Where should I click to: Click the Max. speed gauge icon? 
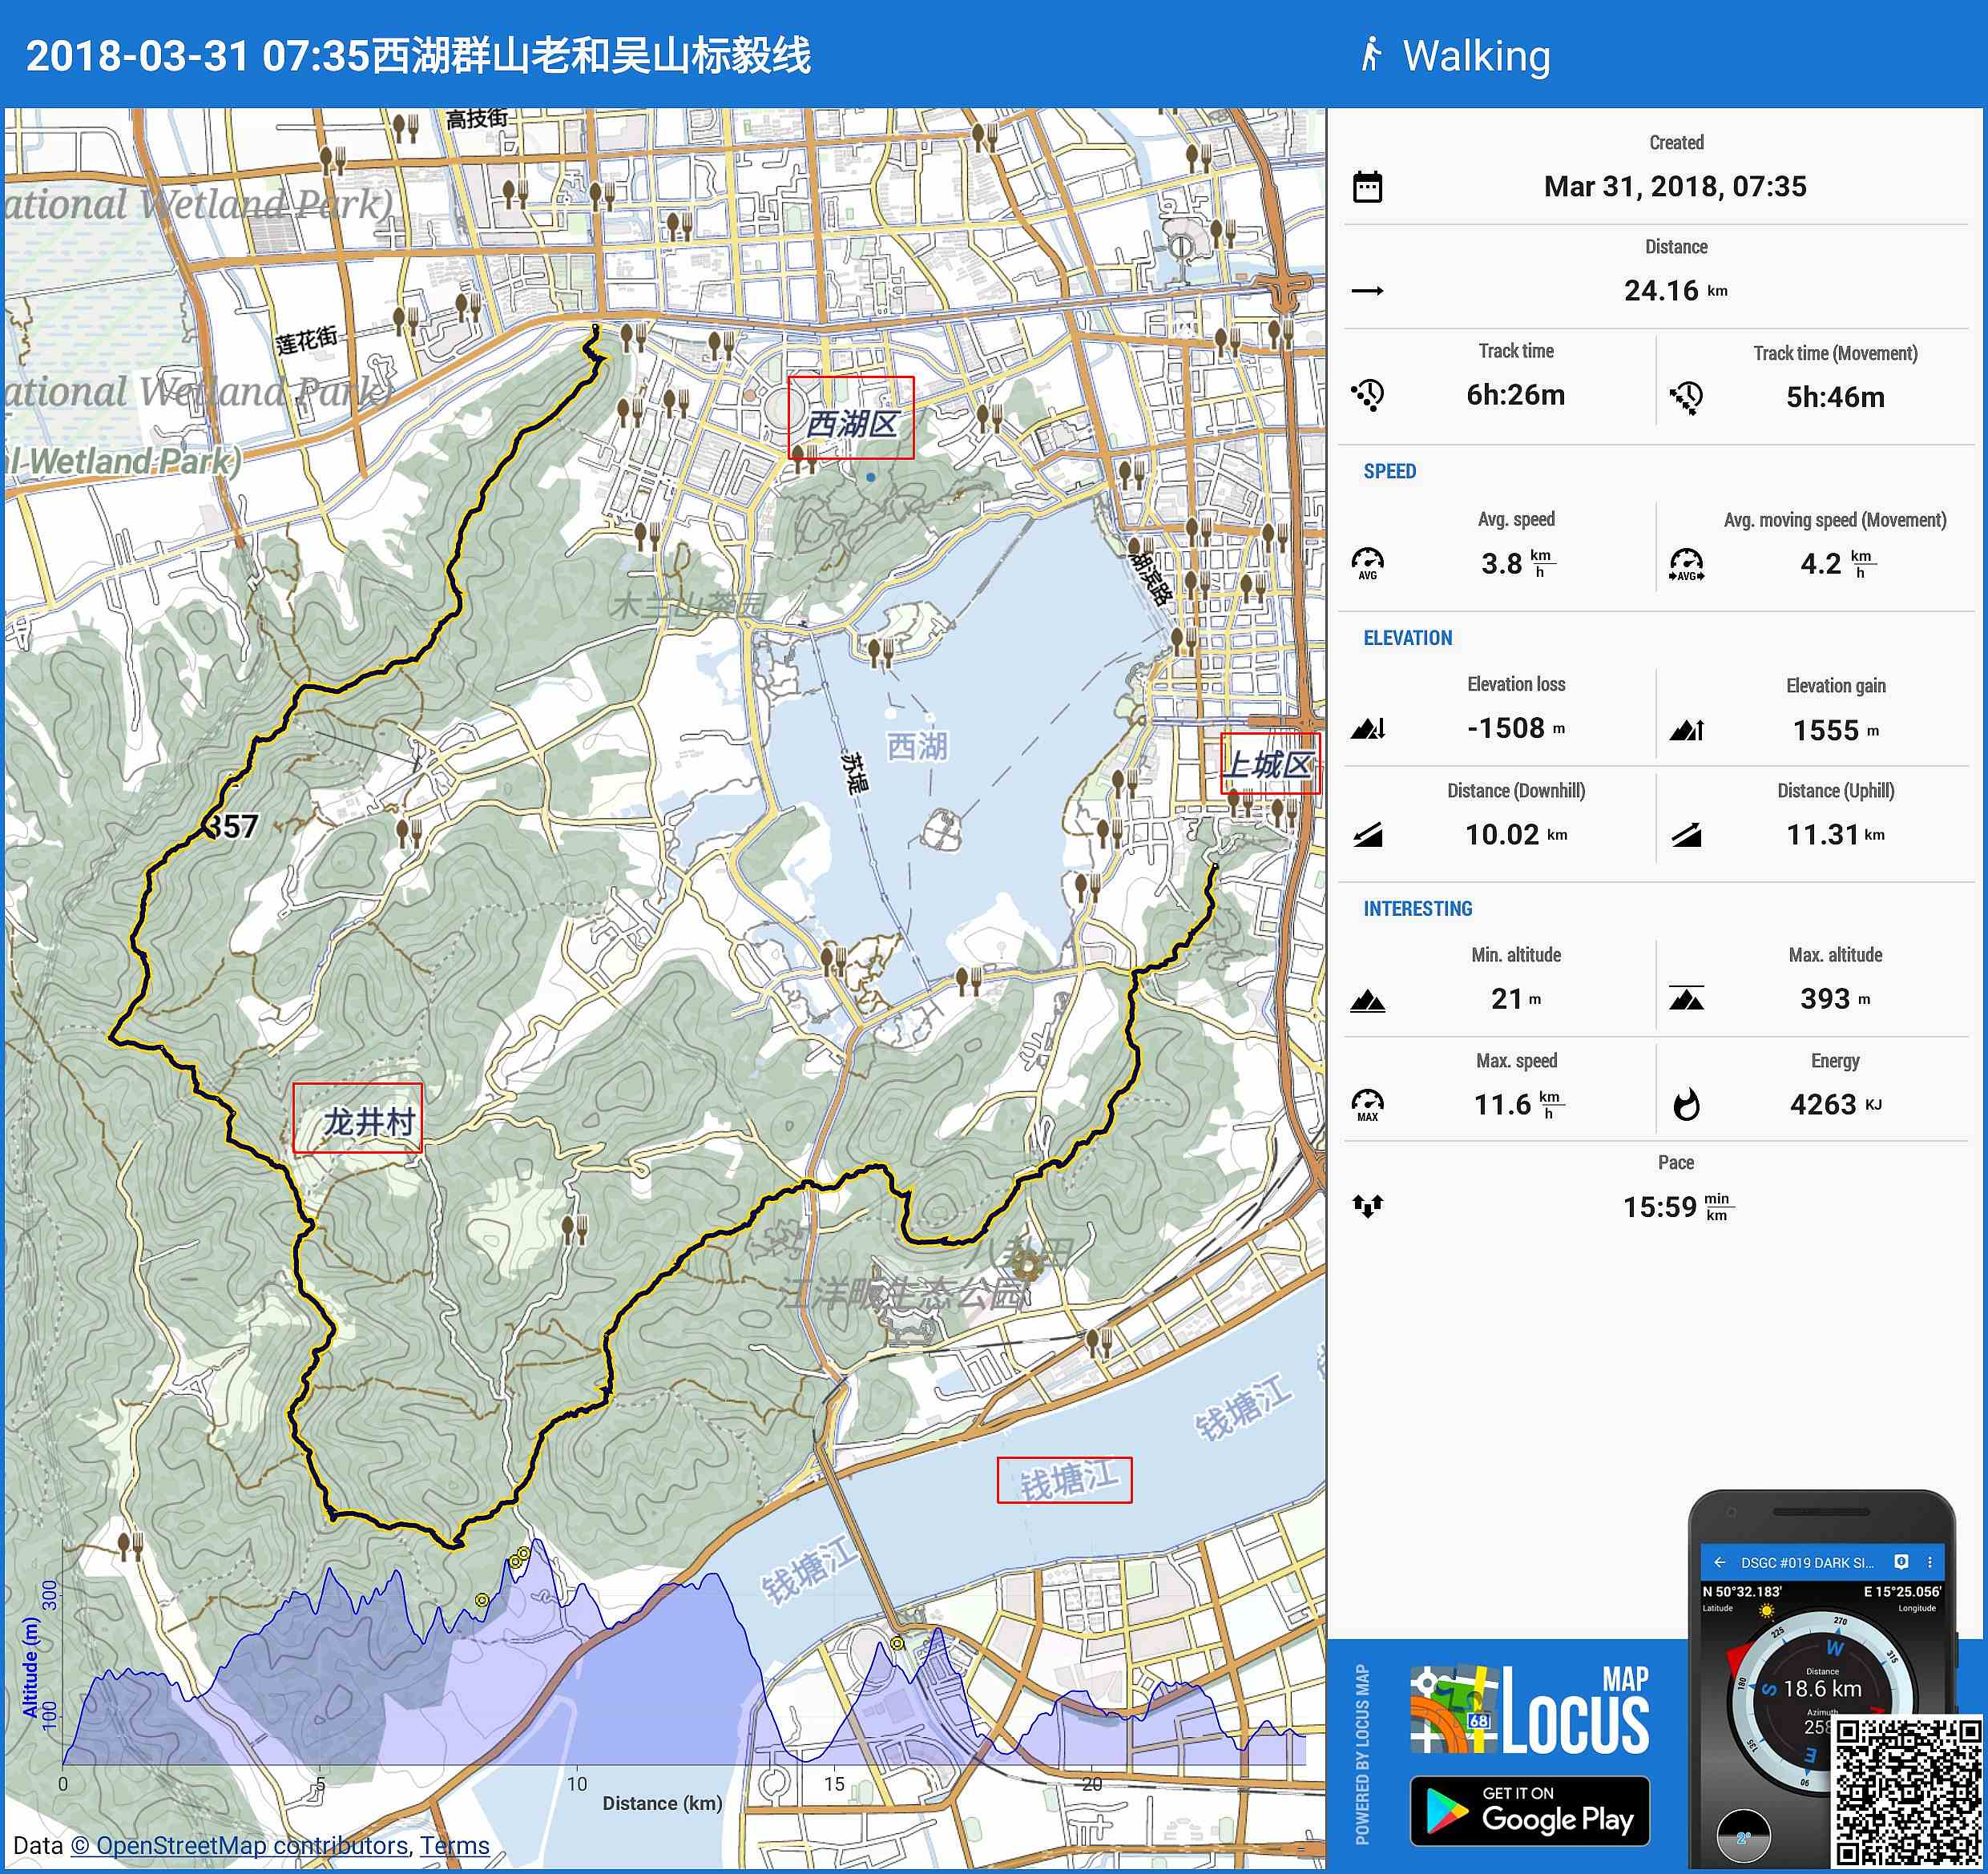coord(1367,1105)
